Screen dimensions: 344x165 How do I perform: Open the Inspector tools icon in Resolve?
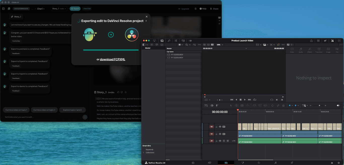click(x=332, y=41)
